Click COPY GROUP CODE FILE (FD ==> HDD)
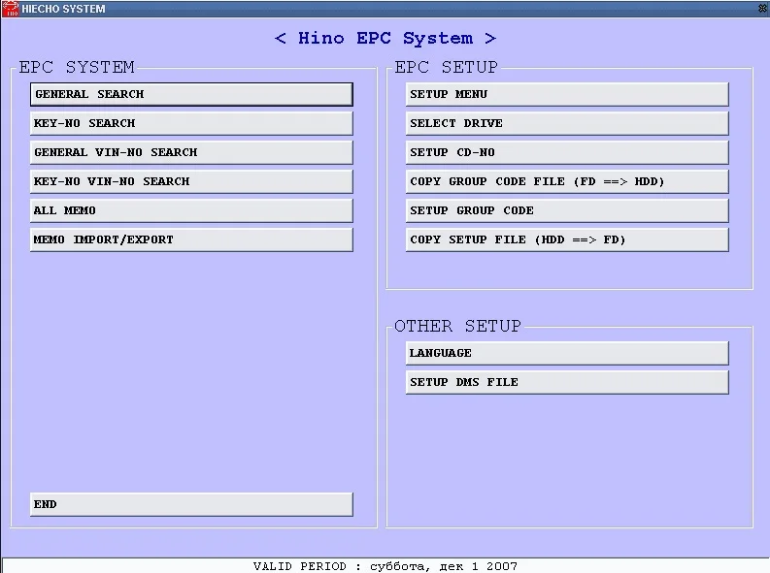The height and width of the screenshot is (573, 770). tap(567, 181)
